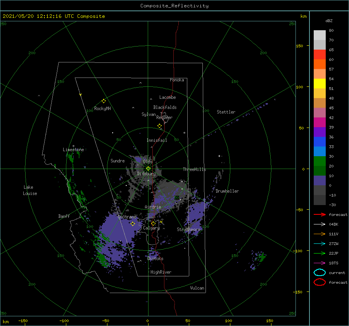Click the red forecast arrow in legend

coord(320,214)
